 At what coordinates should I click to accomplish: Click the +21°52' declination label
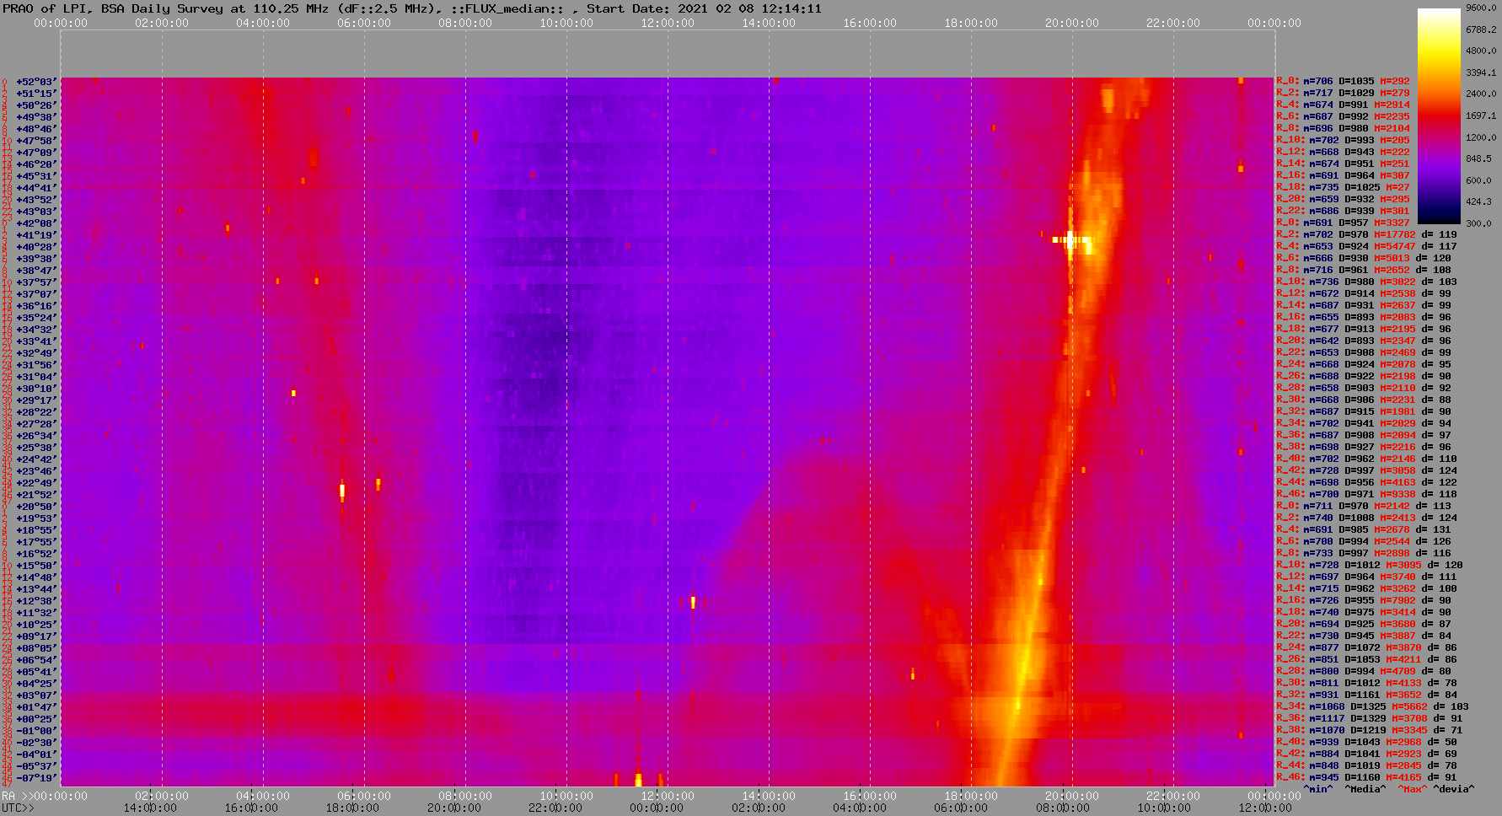35,495
